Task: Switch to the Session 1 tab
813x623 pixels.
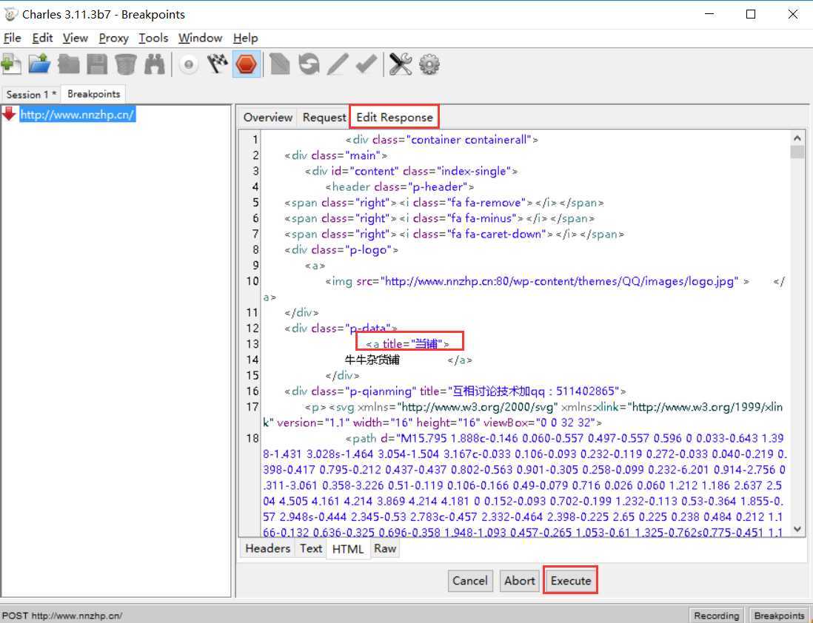Action: point(31,94)
